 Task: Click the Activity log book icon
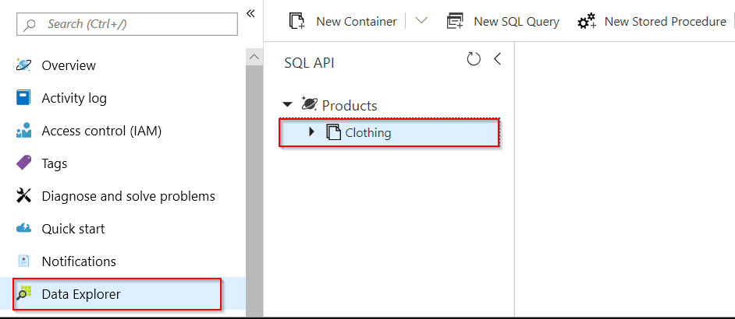pyautogui.click(x=23, y=98)
